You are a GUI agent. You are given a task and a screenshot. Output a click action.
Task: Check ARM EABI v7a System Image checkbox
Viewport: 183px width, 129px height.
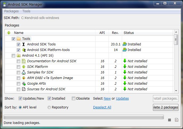(18, 78)
